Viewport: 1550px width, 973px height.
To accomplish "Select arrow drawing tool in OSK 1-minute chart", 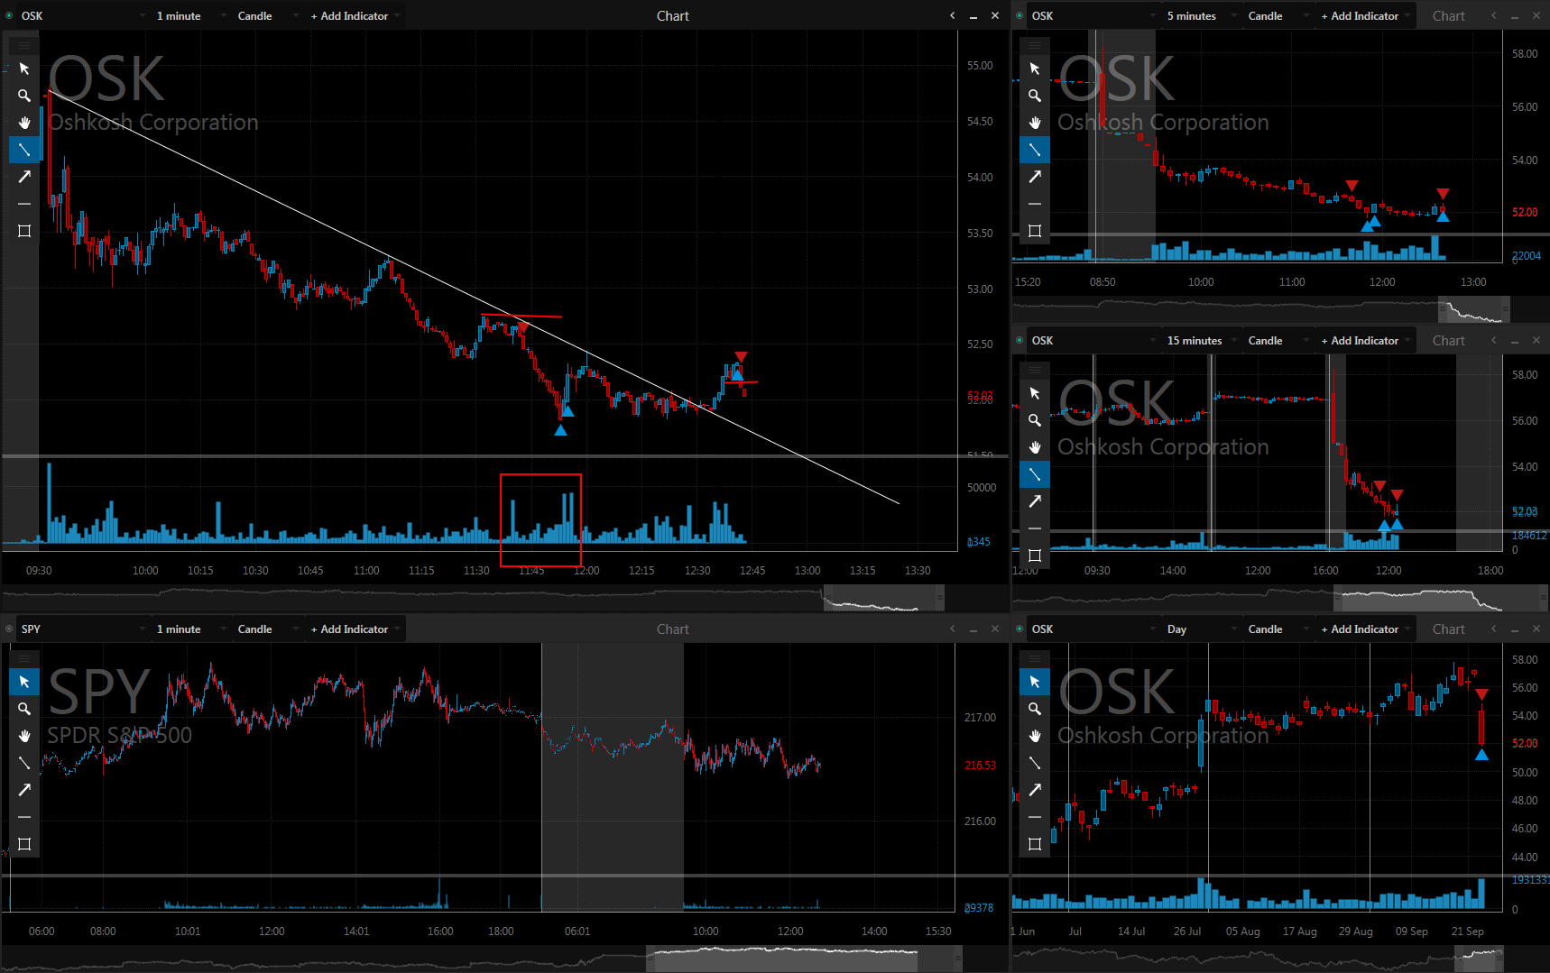I will click(x=24, y=177).
